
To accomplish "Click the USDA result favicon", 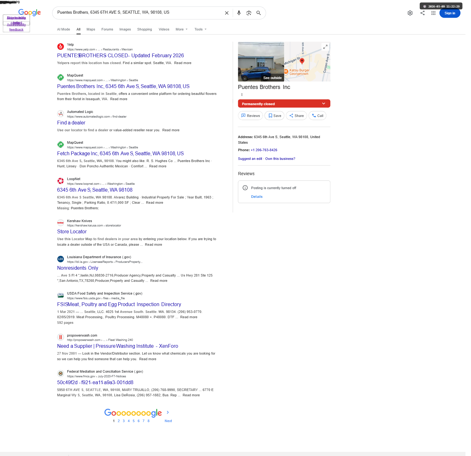I will pos(61,295).
